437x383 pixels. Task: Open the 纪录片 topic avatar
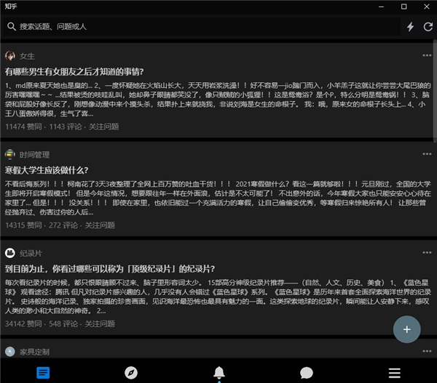pyautogui.click(x=10, y=253)
